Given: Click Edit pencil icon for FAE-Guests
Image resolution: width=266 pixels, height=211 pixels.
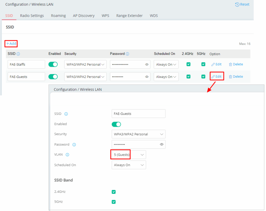Looking at the screenshot, I should point(213,77).
